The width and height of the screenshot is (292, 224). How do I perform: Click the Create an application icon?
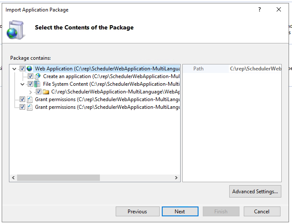coord(38,76)
